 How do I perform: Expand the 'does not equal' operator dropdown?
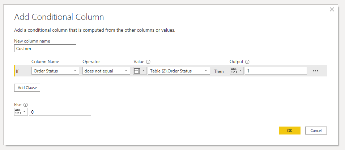[106, 71]
